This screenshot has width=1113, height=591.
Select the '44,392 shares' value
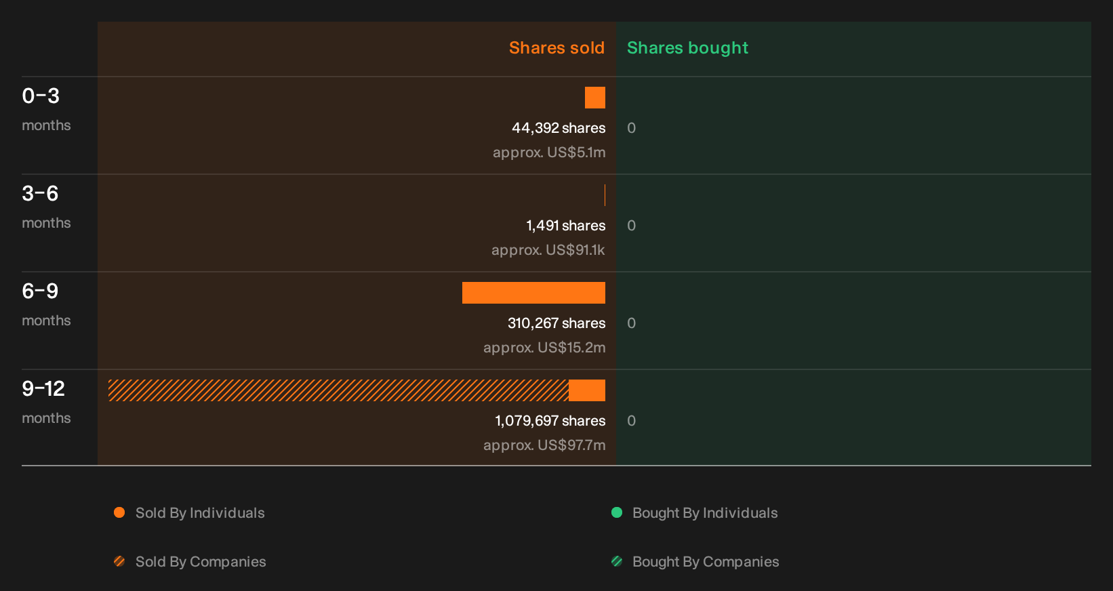559,128
